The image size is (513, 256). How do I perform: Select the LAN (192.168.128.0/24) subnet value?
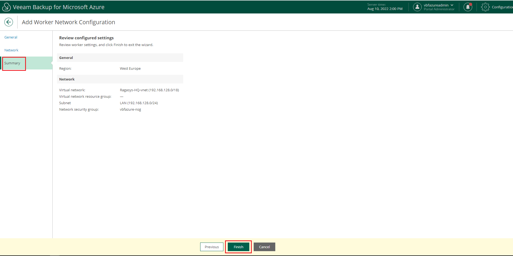pyautogui.click(x=139, y=103)
